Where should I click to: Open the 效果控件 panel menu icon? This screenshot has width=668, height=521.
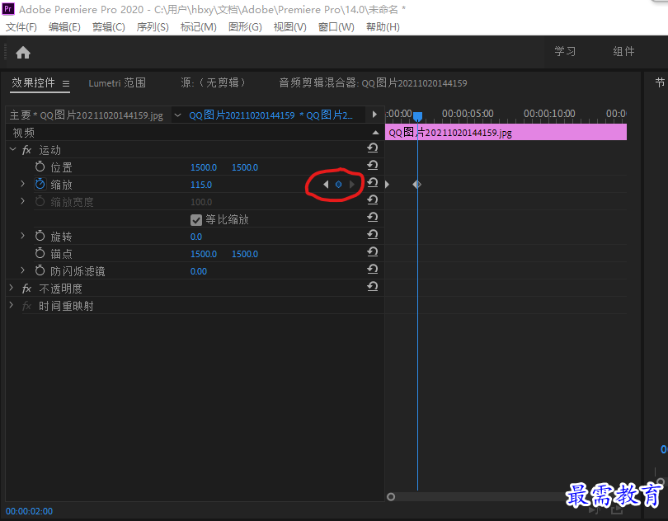point(66,83)
